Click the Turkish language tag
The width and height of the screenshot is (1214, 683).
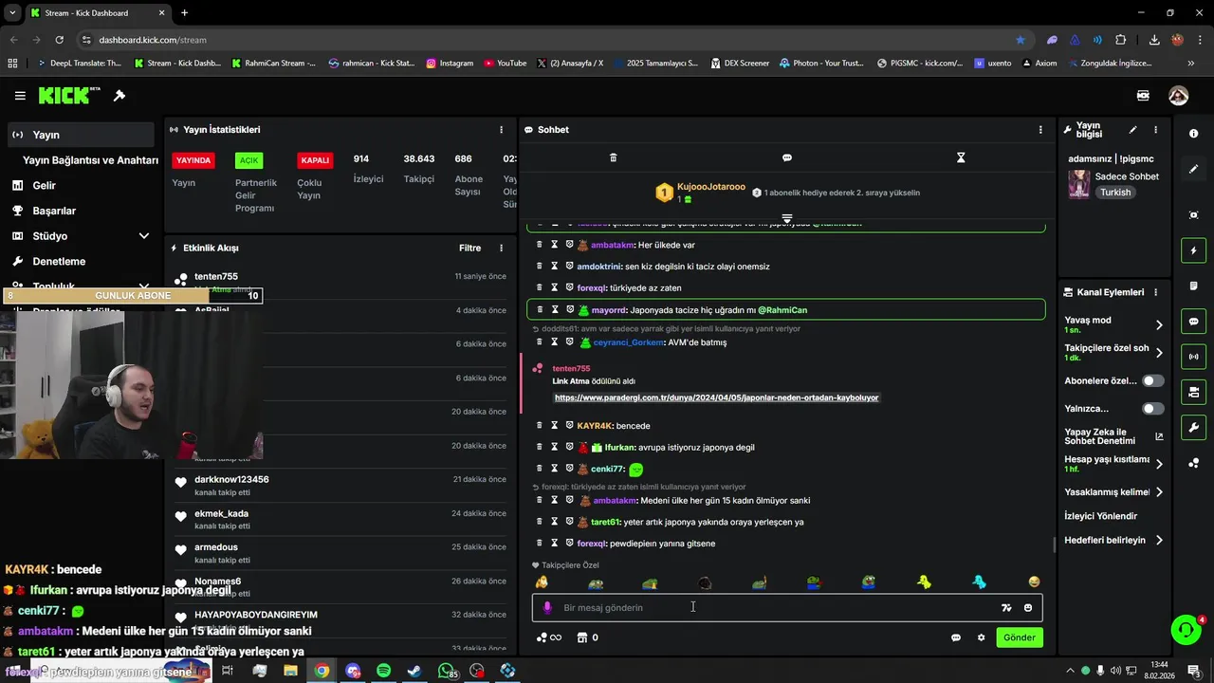tap(1115, 193)
